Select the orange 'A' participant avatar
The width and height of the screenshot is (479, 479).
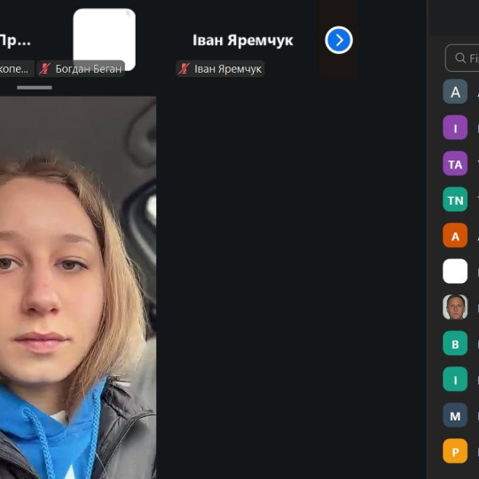[x=455, y=235]
